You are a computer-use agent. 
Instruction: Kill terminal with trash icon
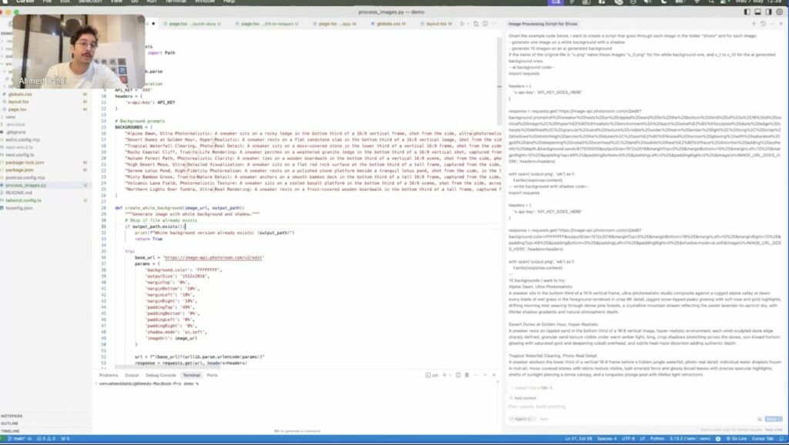click(x=466, y=375)
